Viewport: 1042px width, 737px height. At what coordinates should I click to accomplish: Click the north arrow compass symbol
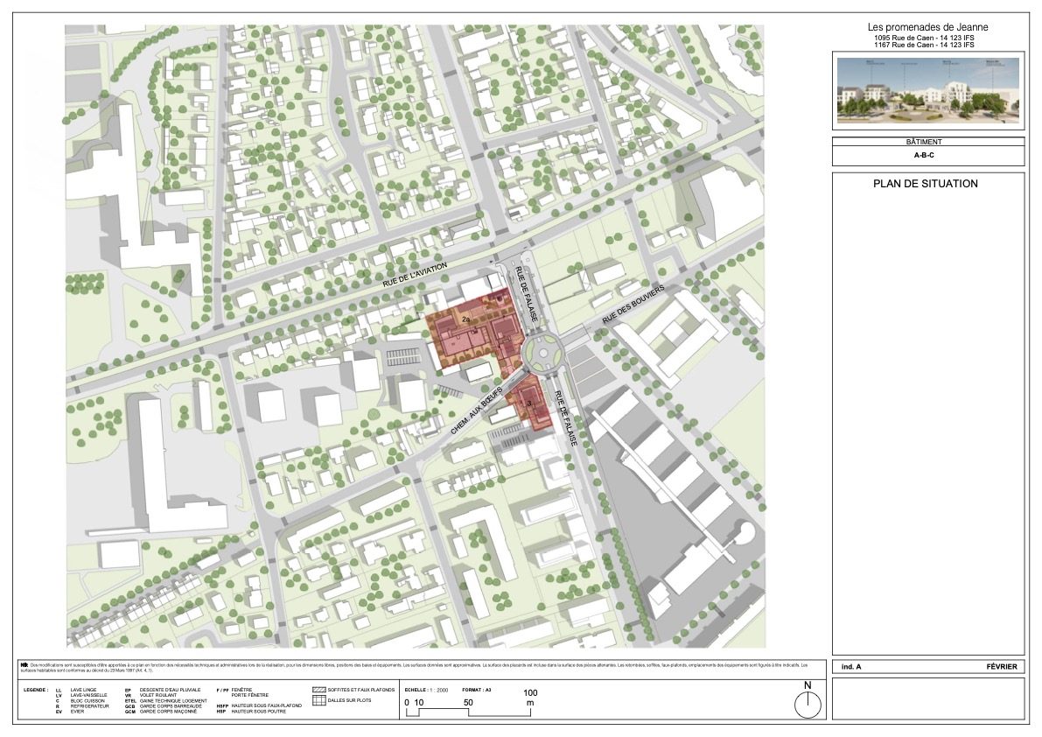[x=808, y=704]
